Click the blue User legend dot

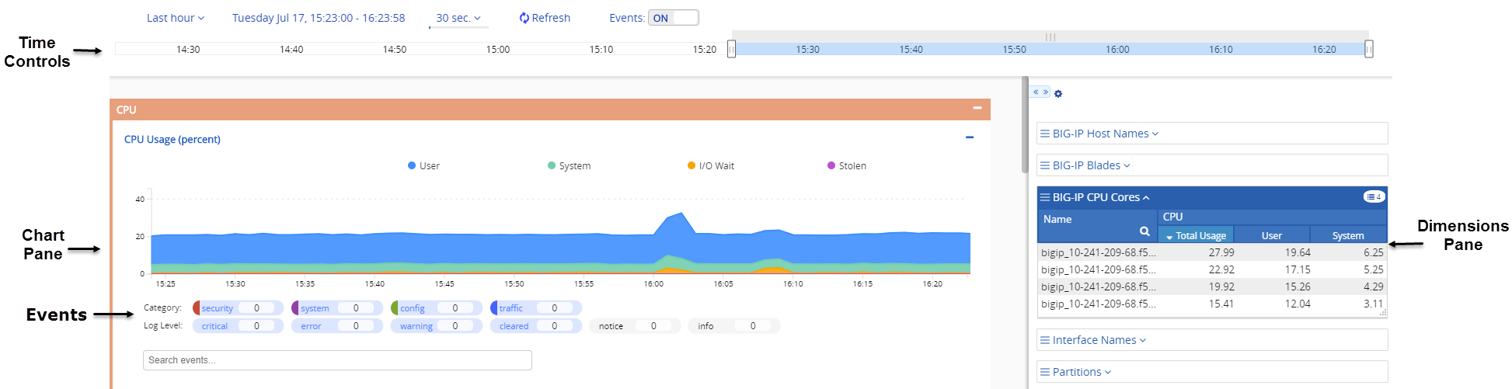pyautogui.click(x=412, y=165)
